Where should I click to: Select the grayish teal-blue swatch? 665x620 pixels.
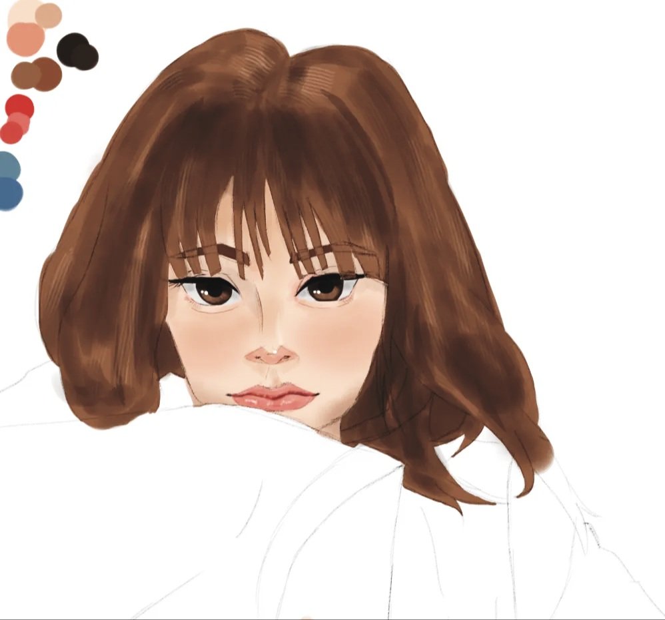coord(9,166)
